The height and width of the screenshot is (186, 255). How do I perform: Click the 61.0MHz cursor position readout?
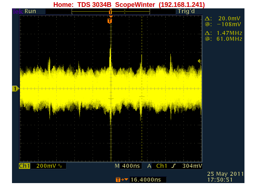pyautogui.click(x=229, y=39)
